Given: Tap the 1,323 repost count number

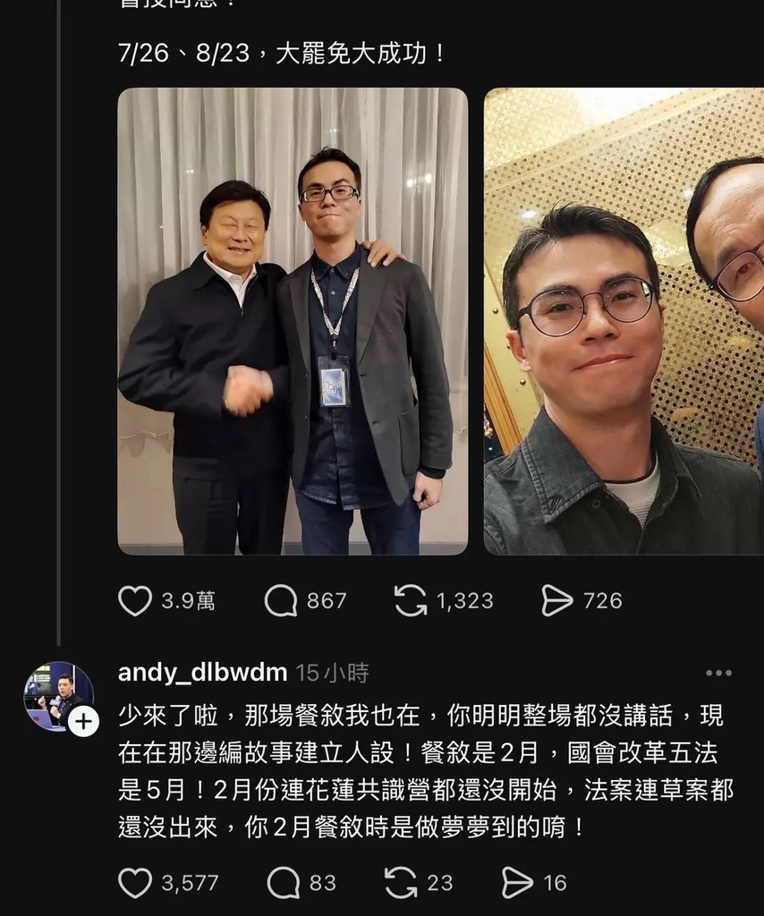Looking at the screenshot, I should pos(465,601).
